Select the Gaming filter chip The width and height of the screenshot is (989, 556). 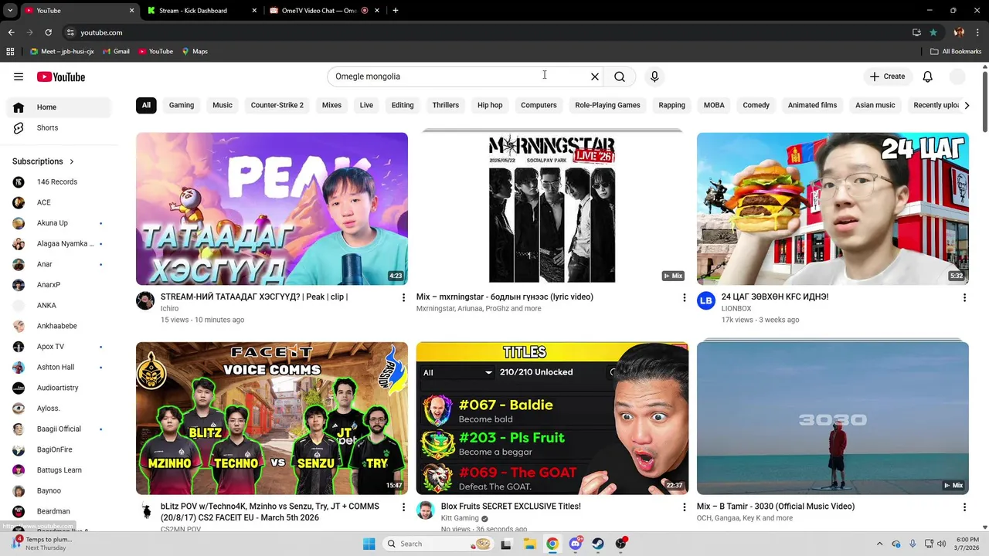pyautogui.click(x=182, y=105)
